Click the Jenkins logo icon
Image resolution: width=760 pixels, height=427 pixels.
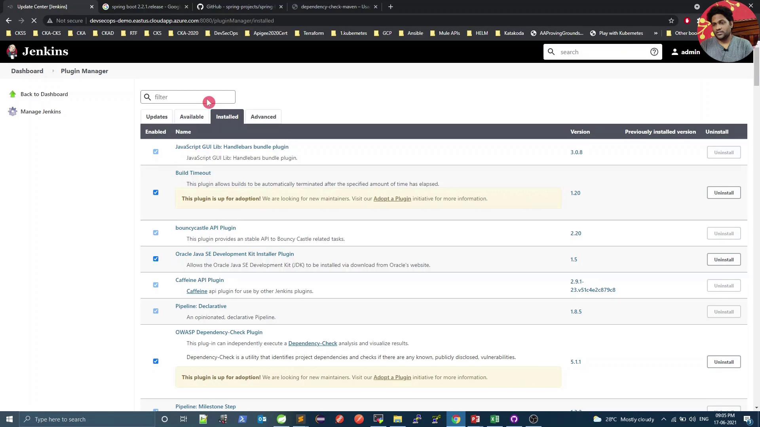click(12, 51)
